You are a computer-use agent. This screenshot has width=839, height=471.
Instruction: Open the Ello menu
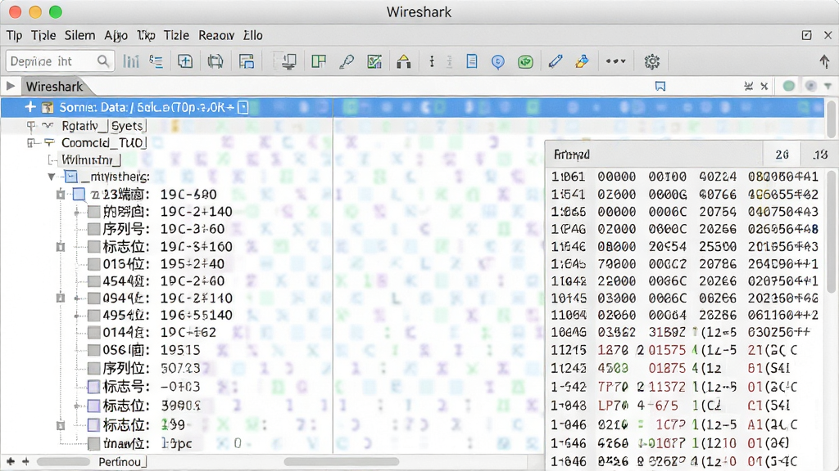point(252,35)
